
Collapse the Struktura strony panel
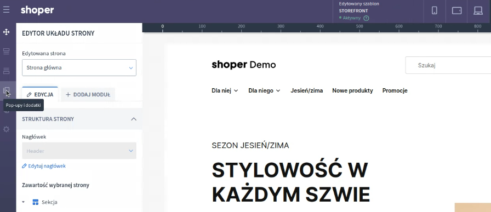pyautogui.click(x=134, y=119)
